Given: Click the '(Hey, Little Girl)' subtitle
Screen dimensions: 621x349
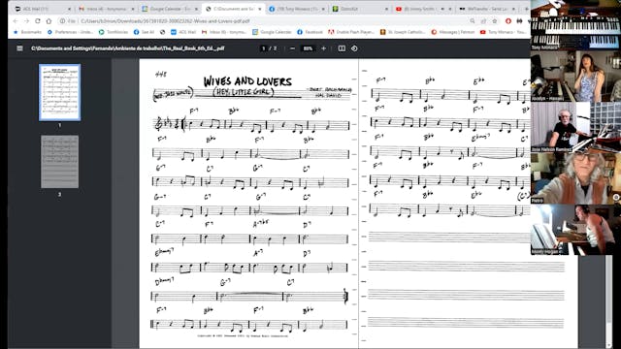Looking at the screenshot, I should click(x=244, y=92).
